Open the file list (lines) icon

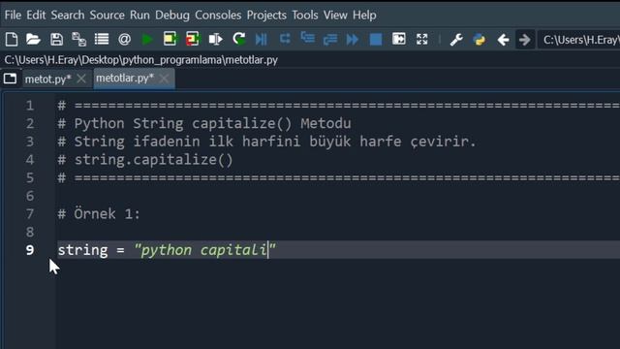102,39
